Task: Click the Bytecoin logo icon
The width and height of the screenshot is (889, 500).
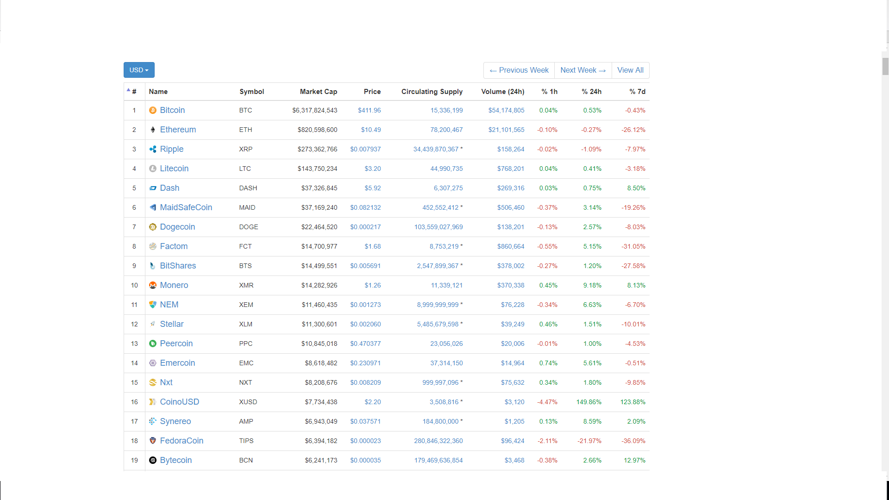Action: coord(153,460)
